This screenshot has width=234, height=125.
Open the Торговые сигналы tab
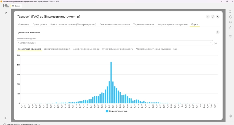coord(144,24)
